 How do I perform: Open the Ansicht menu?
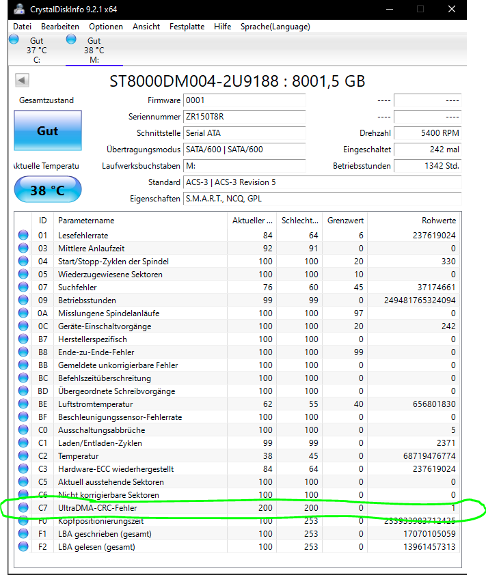pos(146,27)
